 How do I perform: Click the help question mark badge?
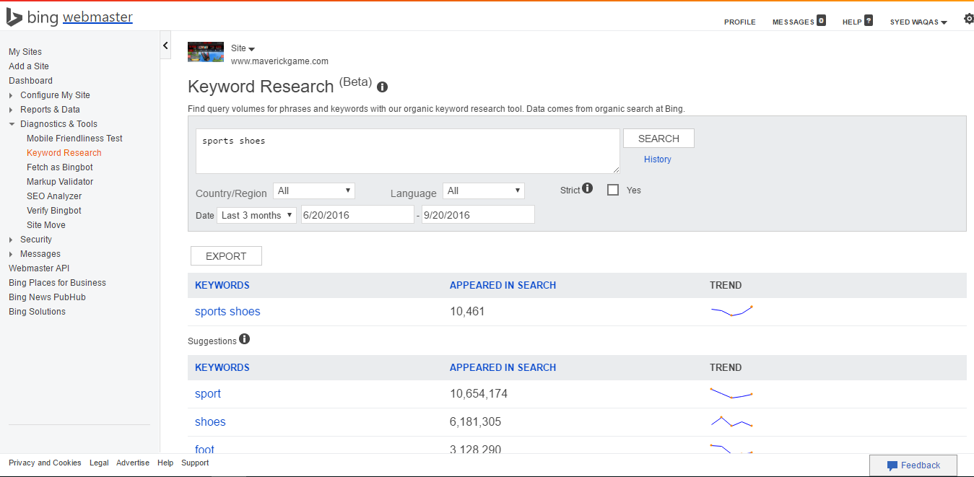(869, 20)
